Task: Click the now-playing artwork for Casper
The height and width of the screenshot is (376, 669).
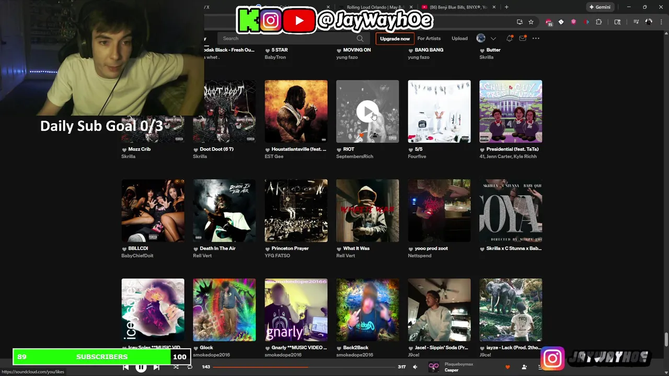Action: (x=434, y=367)
